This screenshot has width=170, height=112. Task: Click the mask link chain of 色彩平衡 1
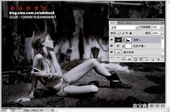pyautogui.click(x=123, y=46)
